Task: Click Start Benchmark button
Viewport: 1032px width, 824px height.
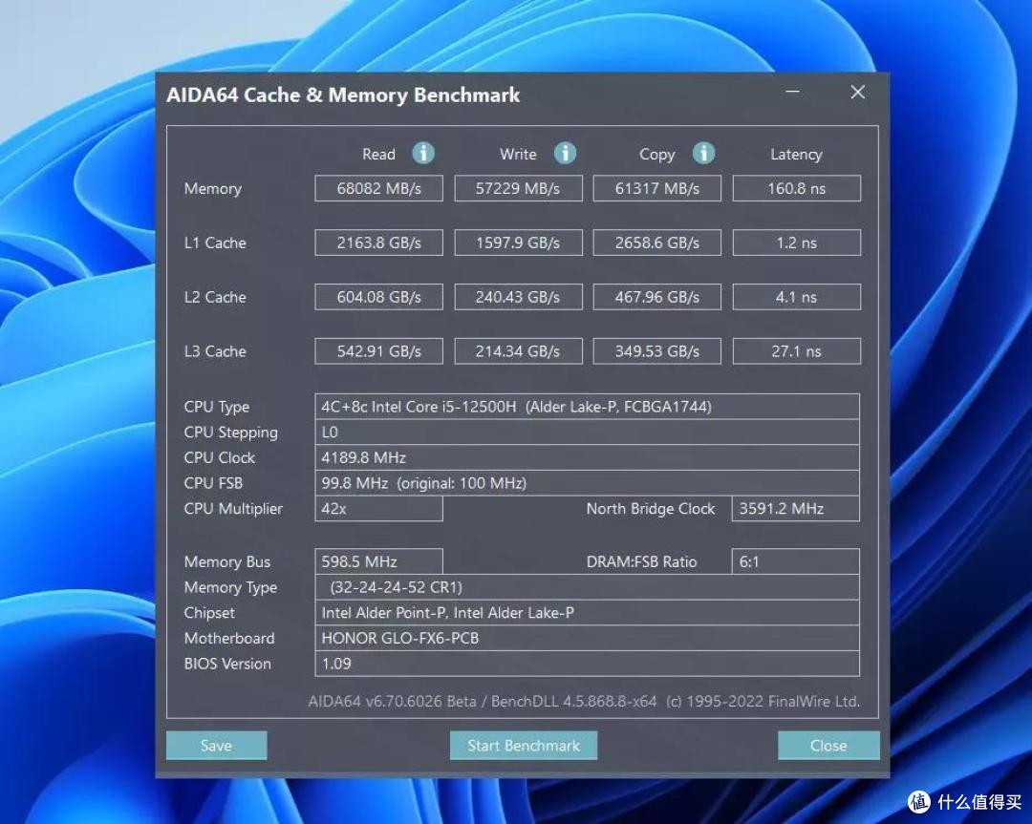Action: click(x=524, y=745)
